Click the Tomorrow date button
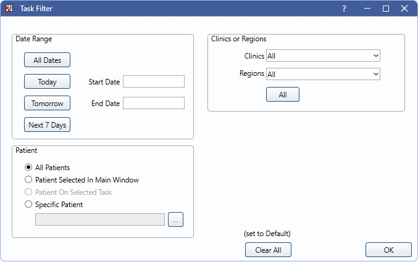The width and height of the screenshot is (418, 262). coord(47,103)
